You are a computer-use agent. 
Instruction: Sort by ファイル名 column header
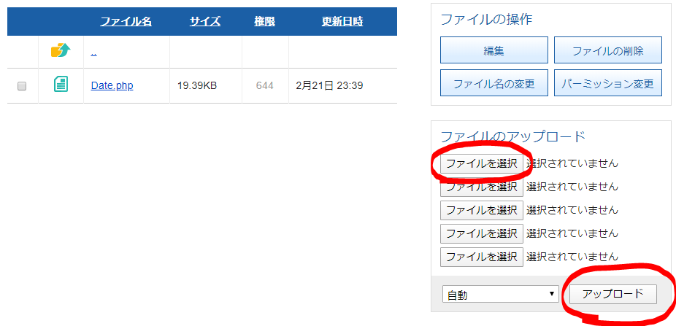click(126, 22)
